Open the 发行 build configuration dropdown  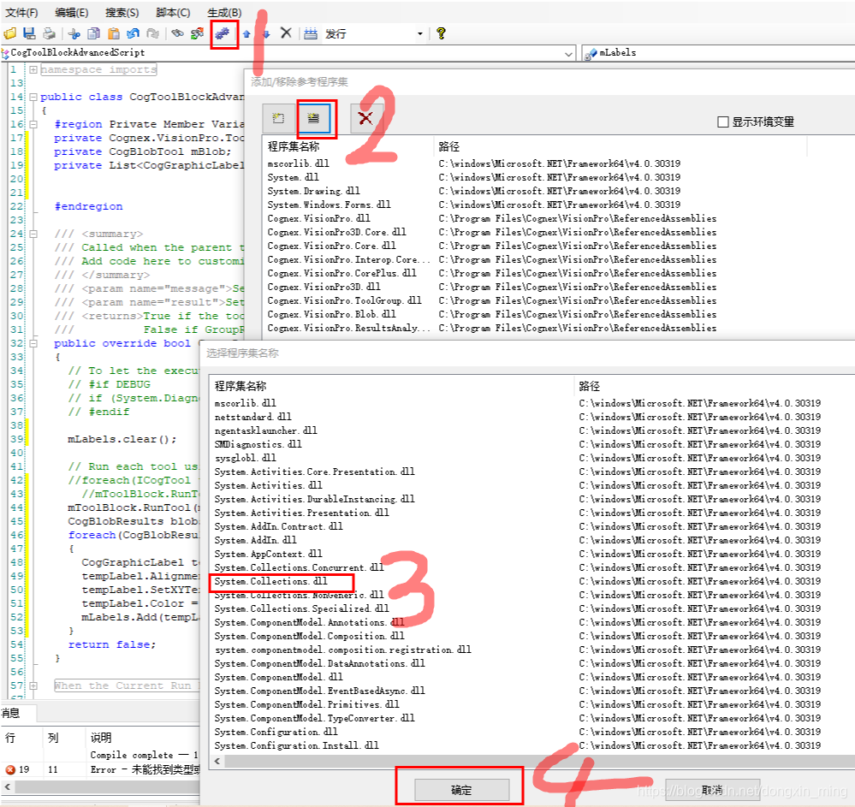[420, 34]
